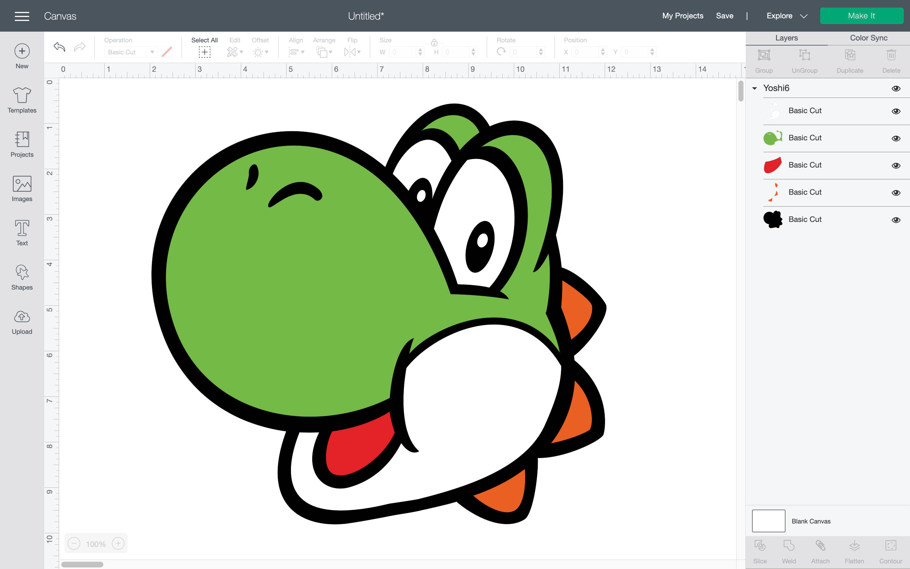Screen dimensions: 910x569
Task: Toggle the size lock aspect ratio
Action: click(434, 43)
